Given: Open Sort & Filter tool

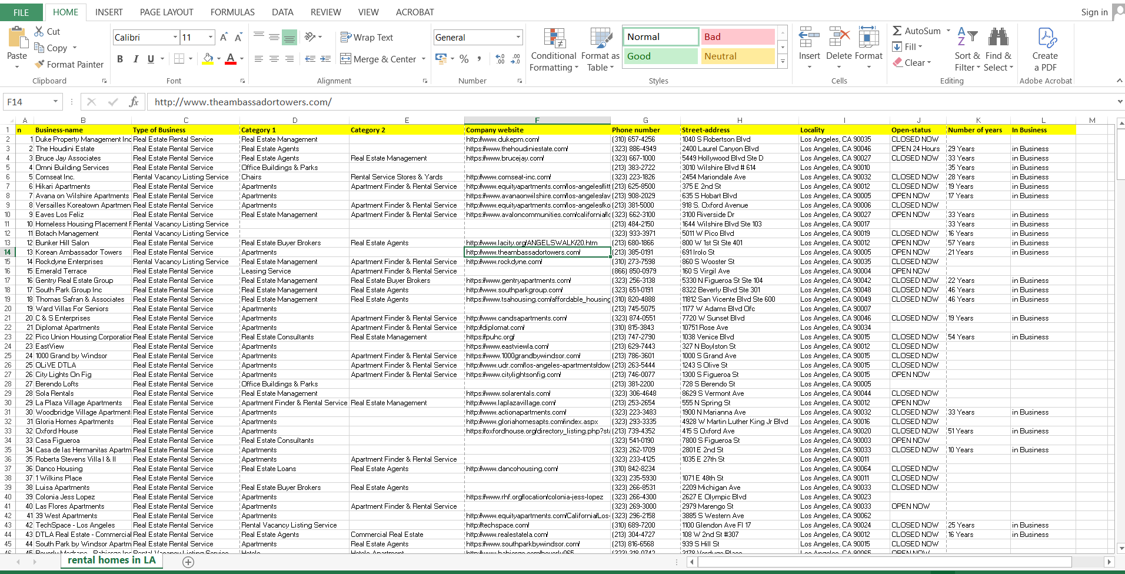Looking at the screenshot, I should (967, 48).
